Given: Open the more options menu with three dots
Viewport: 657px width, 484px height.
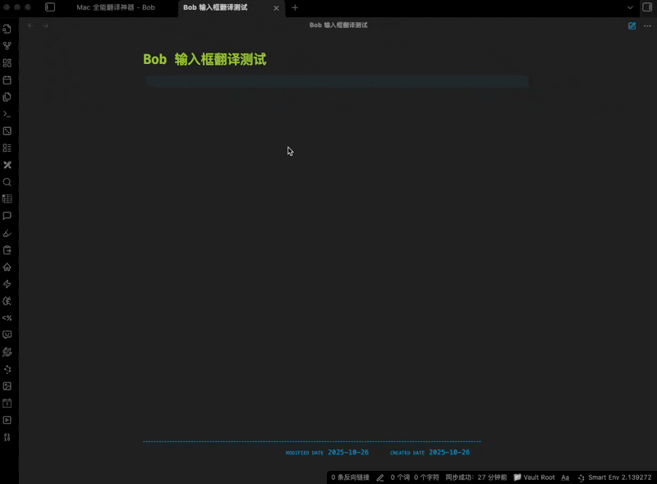Looking at the screenshot, I should (647, 25).
